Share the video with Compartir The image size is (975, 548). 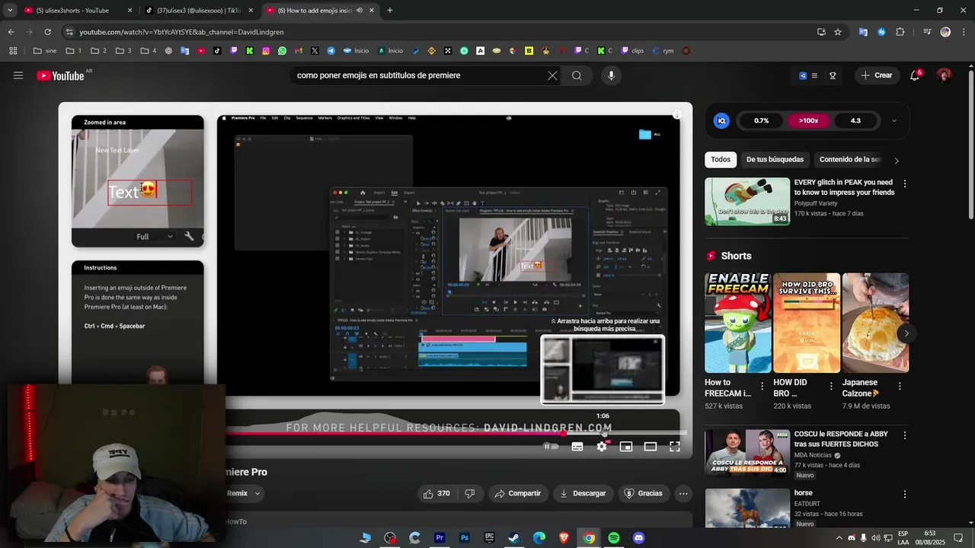[517, 493]
